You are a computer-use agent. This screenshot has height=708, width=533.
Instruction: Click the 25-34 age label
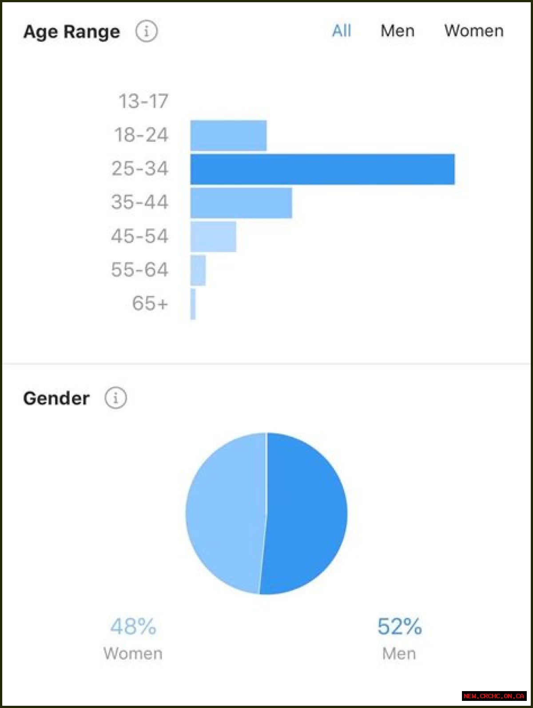[x=140, y=169]
